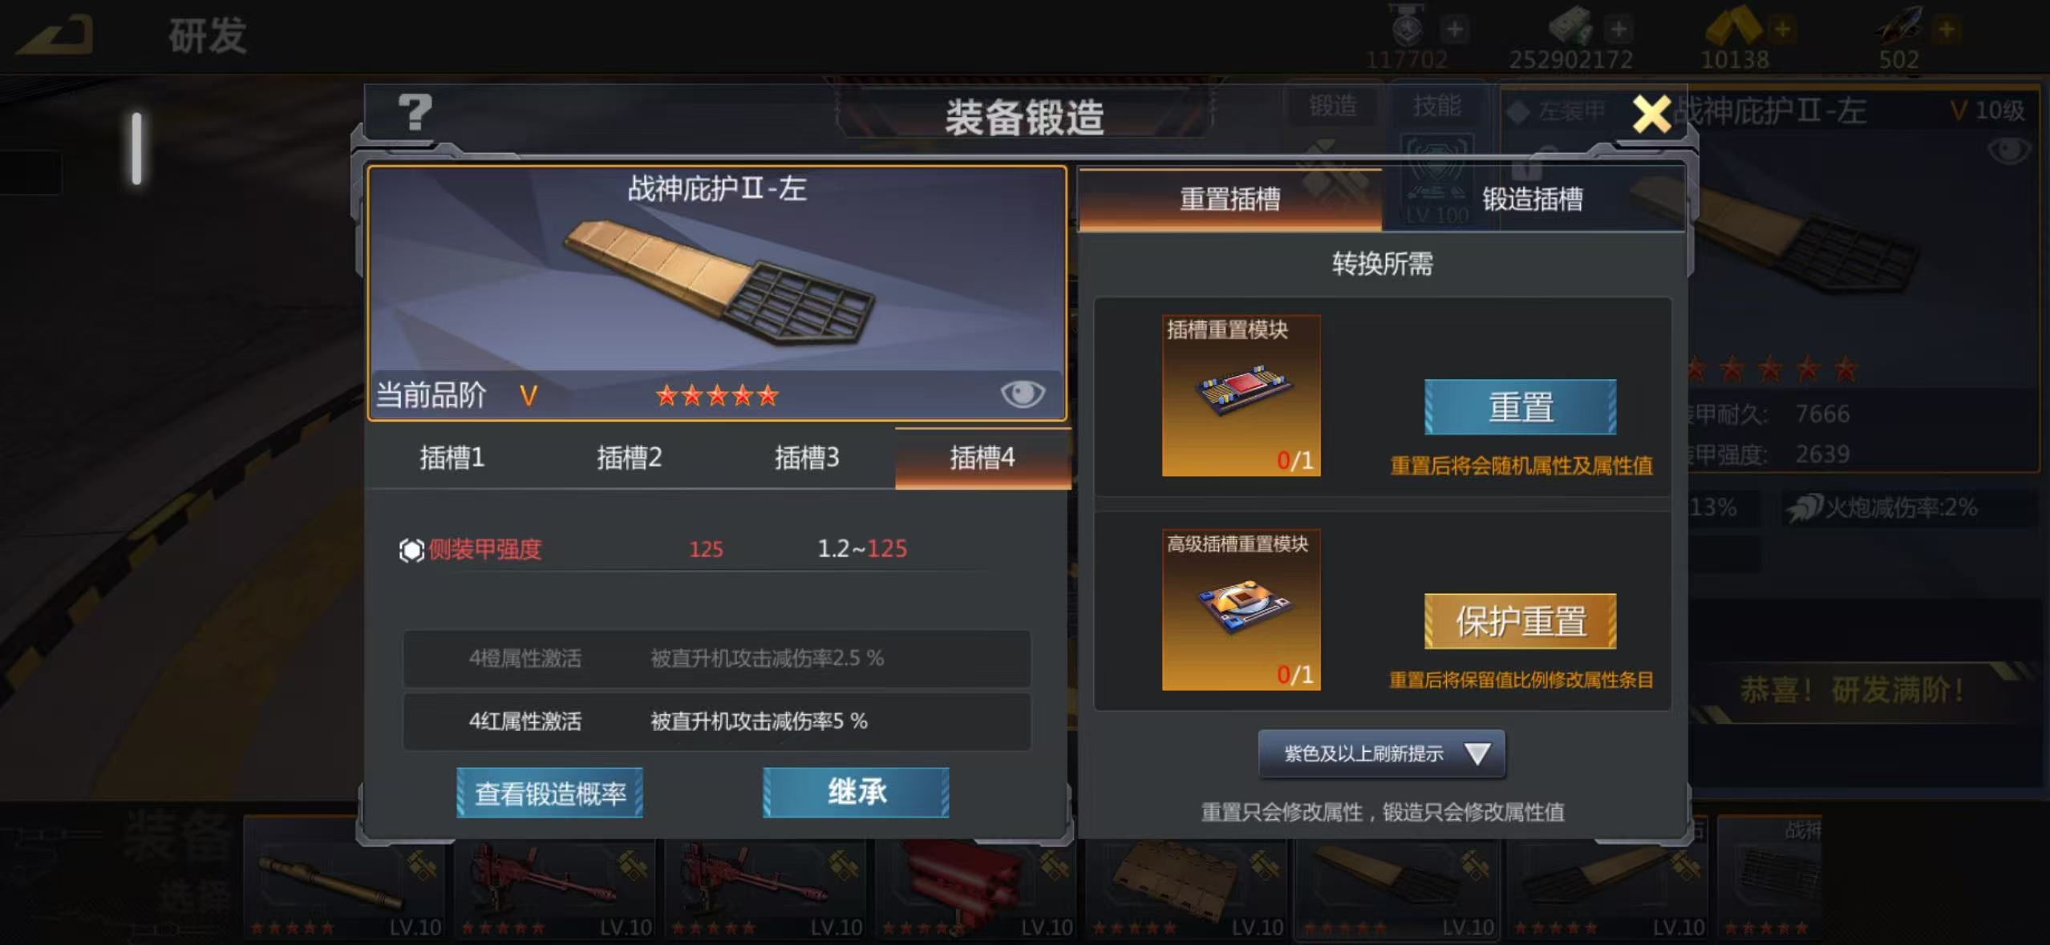Click the dropdown triangle arrow under 保护重置
The width and height of the screenshot is (2050, 945).
(1477, 753)
